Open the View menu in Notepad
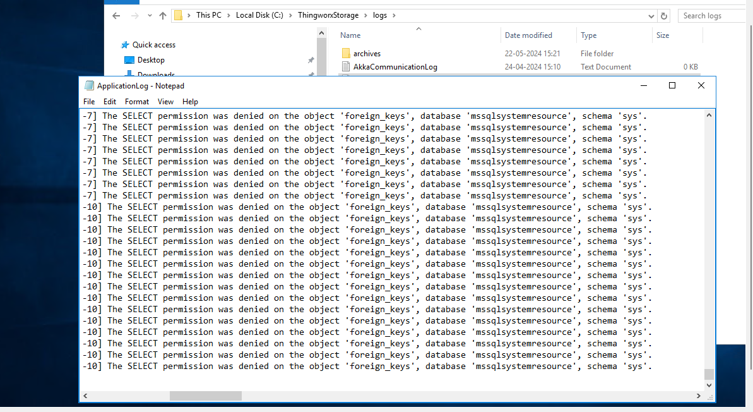 point(165,101)
